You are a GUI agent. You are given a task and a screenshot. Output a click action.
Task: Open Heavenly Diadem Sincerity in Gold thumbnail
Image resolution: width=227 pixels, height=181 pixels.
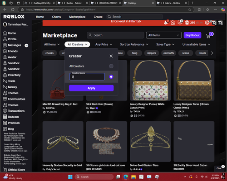(63, 142)
